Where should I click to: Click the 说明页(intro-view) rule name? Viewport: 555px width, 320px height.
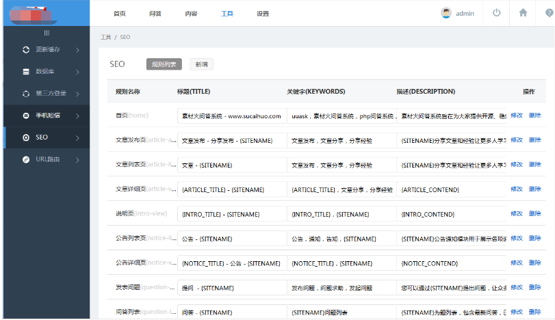[x=141, y=213]
